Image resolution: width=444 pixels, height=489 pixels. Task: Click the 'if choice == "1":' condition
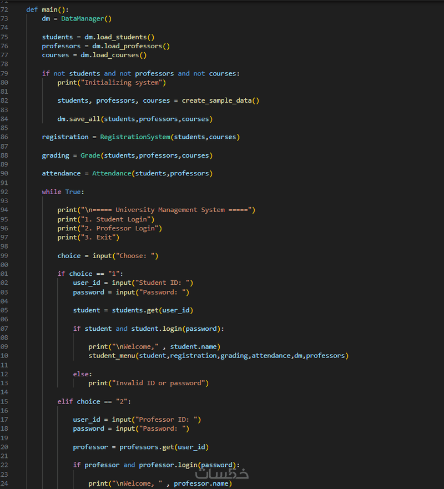(90, 274)
